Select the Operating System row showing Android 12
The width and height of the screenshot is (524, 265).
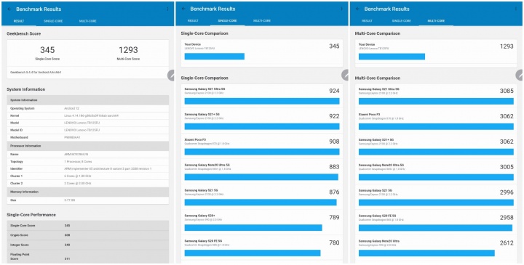pos(88,108)
